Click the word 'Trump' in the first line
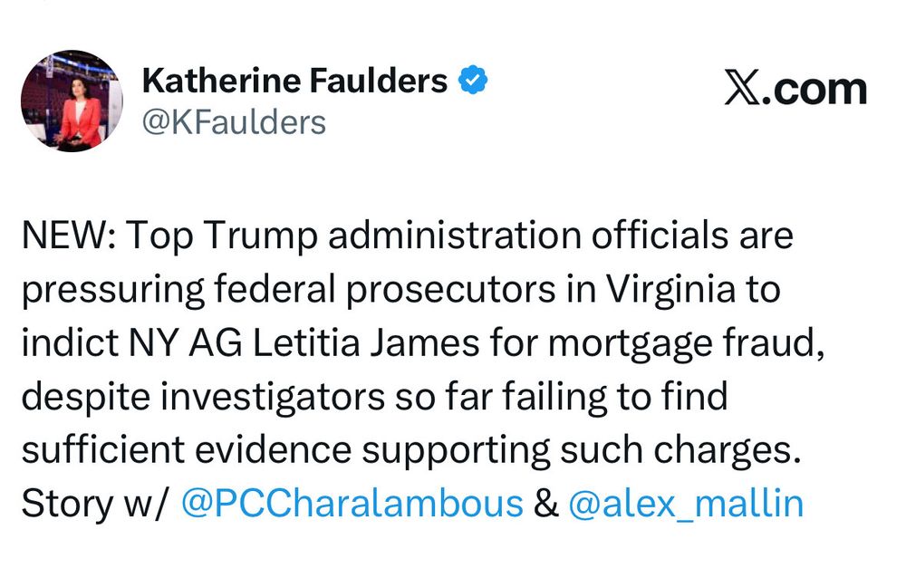 pos(261,236)
